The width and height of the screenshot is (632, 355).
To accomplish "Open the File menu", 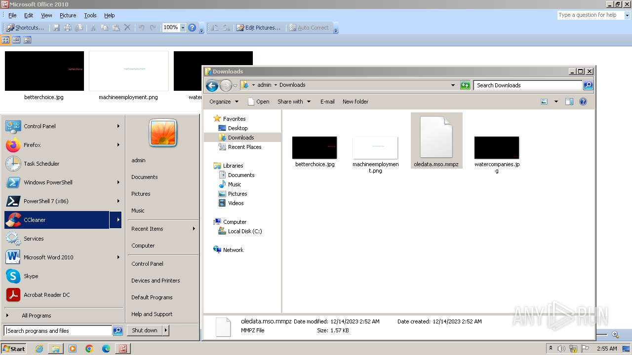I will (12, 15).
